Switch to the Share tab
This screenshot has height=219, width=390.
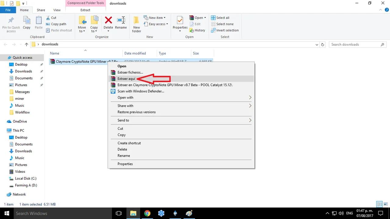tap(41, 10)
